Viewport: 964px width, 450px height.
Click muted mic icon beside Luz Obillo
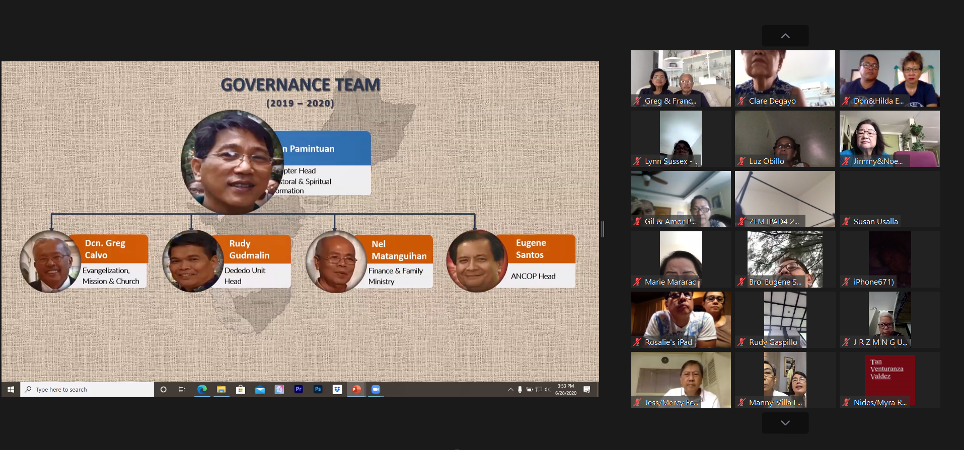coord(741,161)
